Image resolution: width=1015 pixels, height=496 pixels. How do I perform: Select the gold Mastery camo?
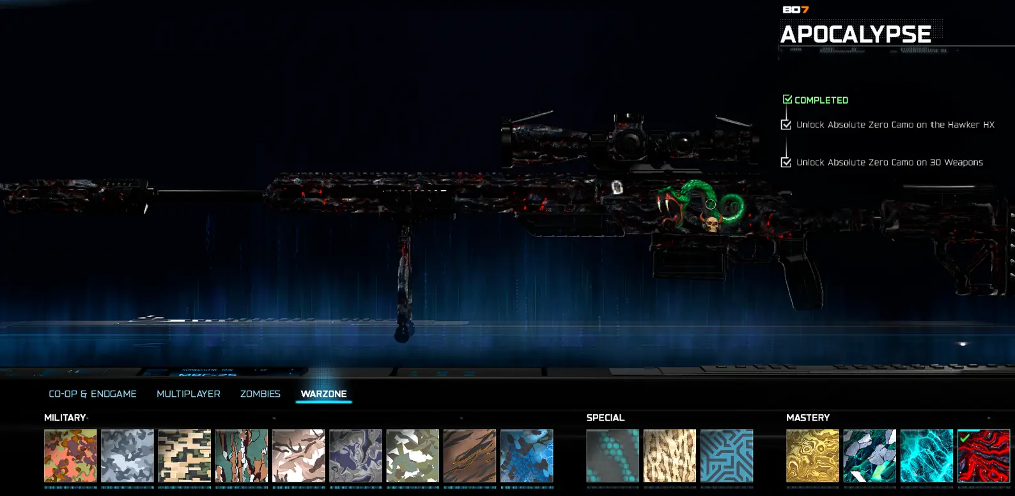pyautogui.click(x=812, y=456)
